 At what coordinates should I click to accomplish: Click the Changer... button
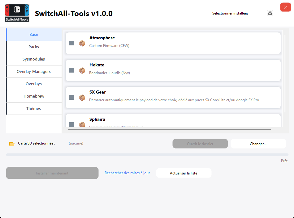pos(258,144)
